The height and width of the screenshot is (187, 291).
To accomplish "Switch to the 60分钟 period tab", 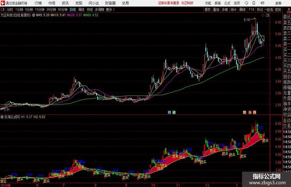I will tap(63, 10).
